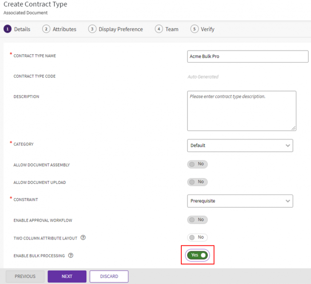Click inside the Description text area
The image size is (311, 284).
click(x=241, y=111)
